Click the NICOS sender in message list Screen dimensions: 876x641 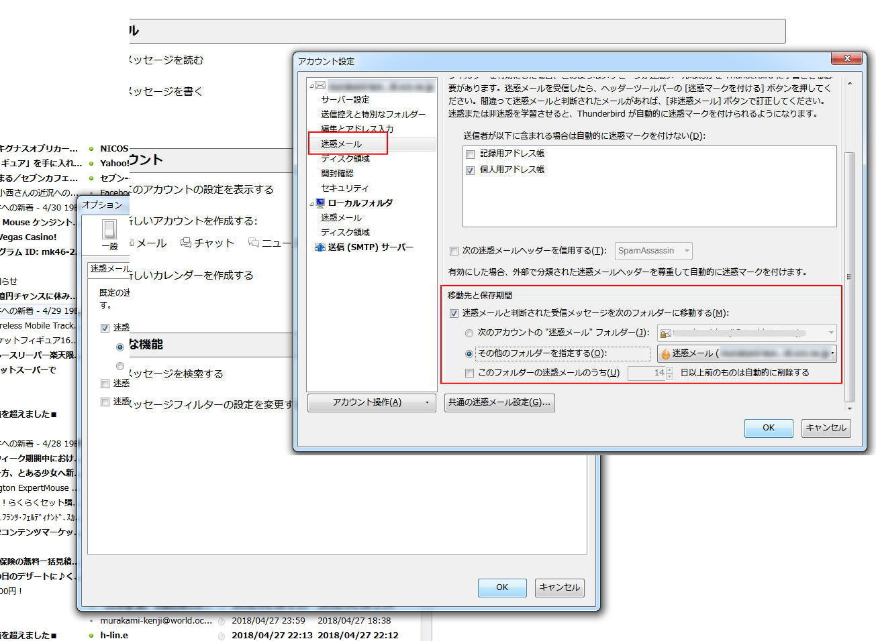coord(114,149)
